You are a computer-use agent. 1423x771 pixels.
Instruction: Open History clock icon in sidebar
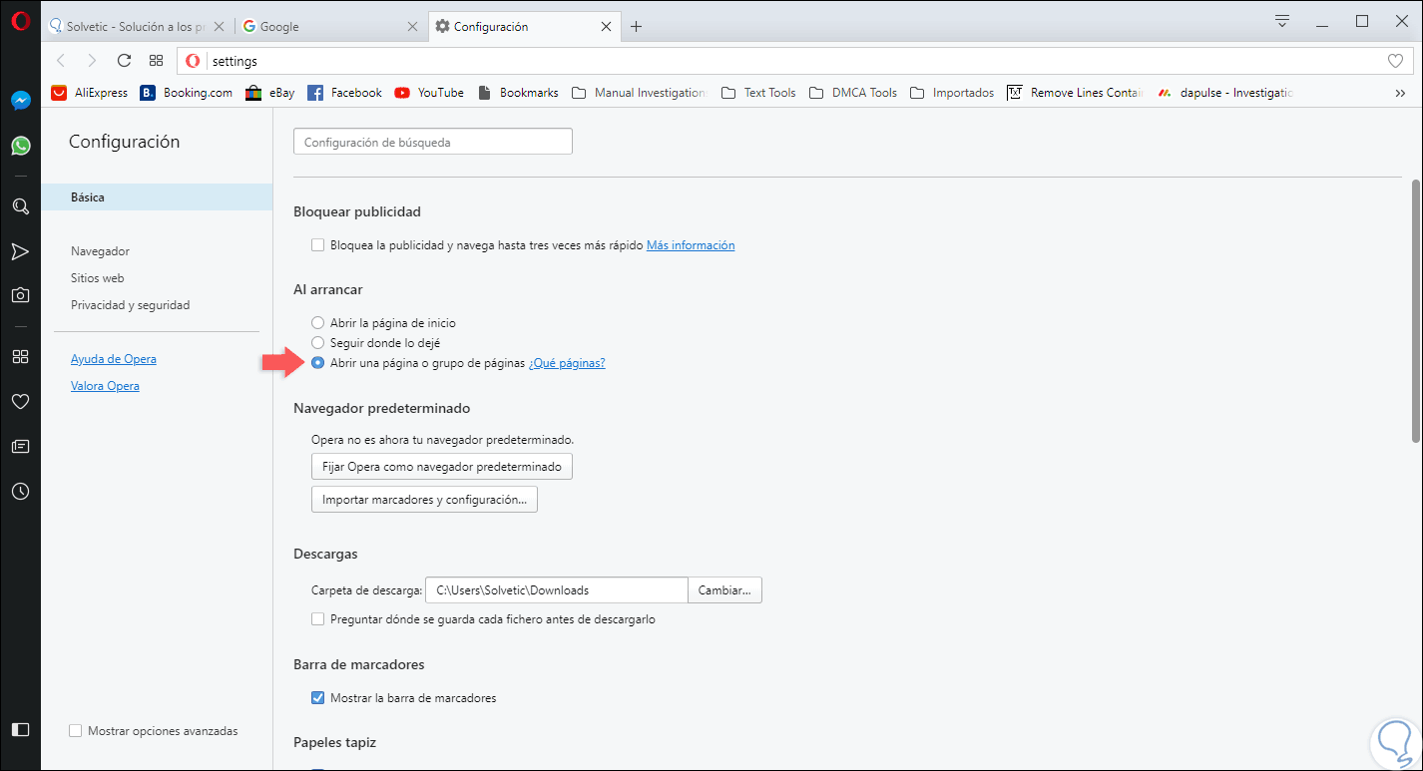coord(20,492)
